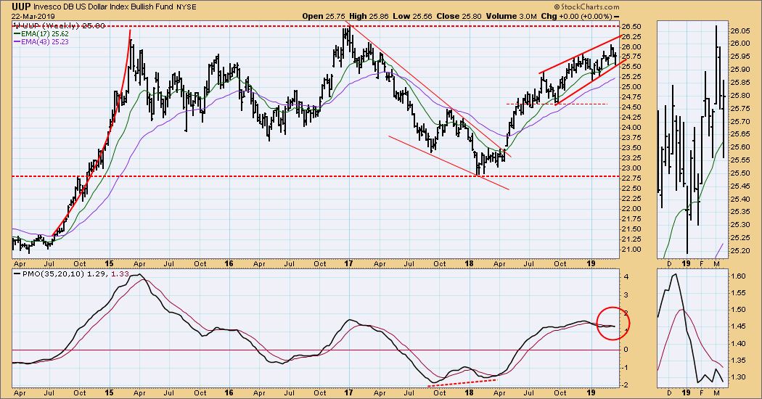Viewport: 762px width, 399px height.
Task: Click the upper red dashed resistance line
Action: [x=316, y=26]
